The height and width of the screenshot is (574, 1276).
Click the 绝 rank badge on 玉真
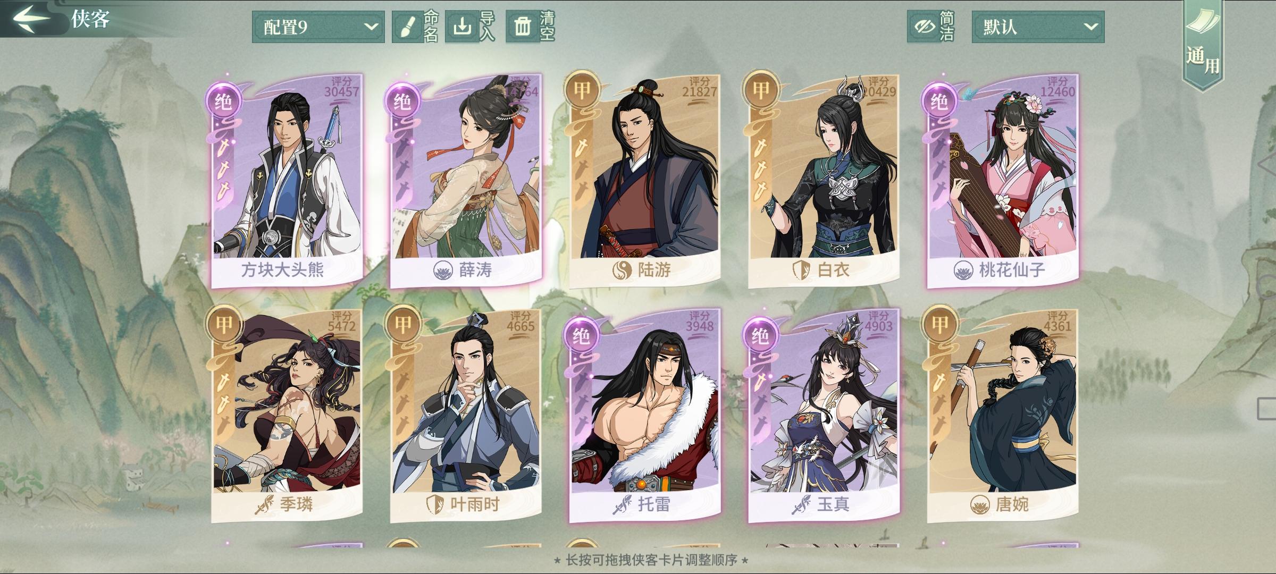coord(760,336)
